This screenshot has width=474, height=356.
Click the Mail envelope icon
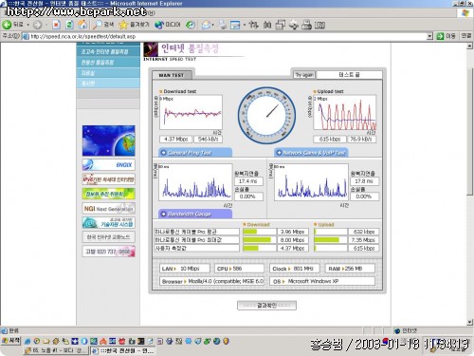pos(207,25)
